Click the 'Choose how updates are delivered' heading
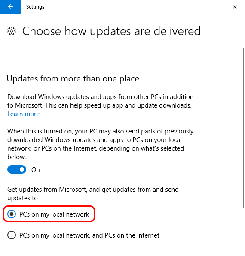The height and width of the screenshot is (256, 245). (x=111, y=31)
